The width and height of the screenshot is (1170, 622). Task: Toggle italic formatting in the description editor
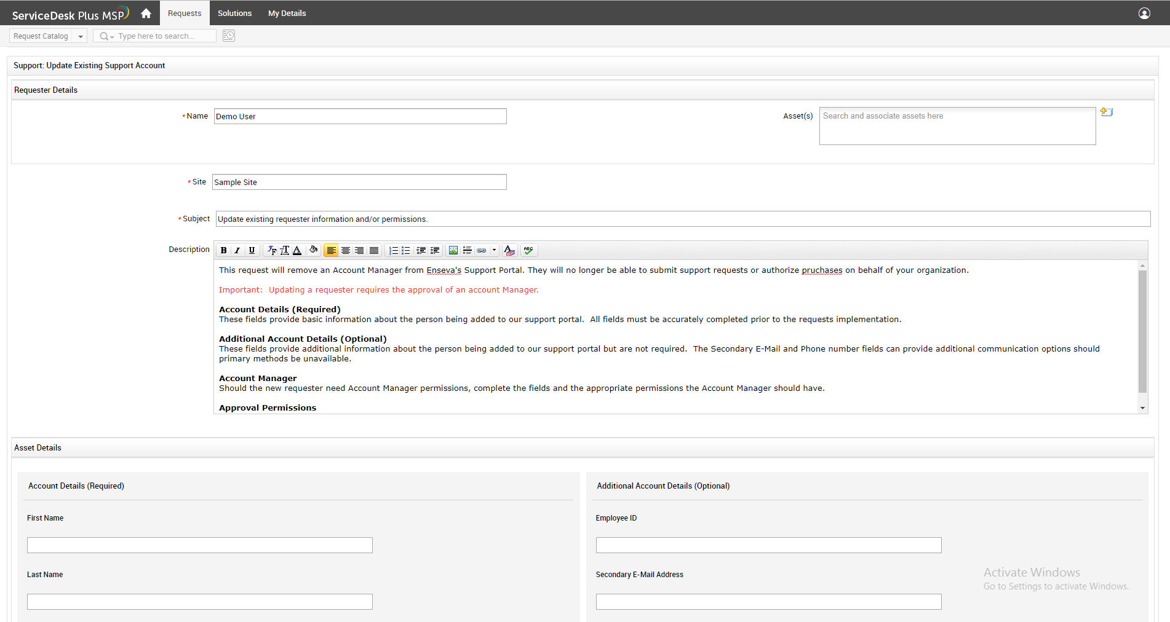237,250
